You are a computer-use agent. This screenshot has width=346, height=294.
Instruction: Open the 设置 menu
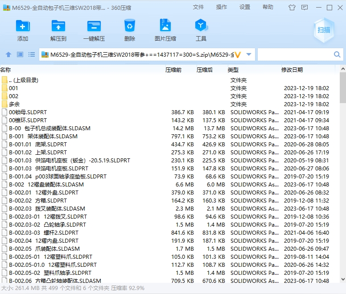coord(245,7)
